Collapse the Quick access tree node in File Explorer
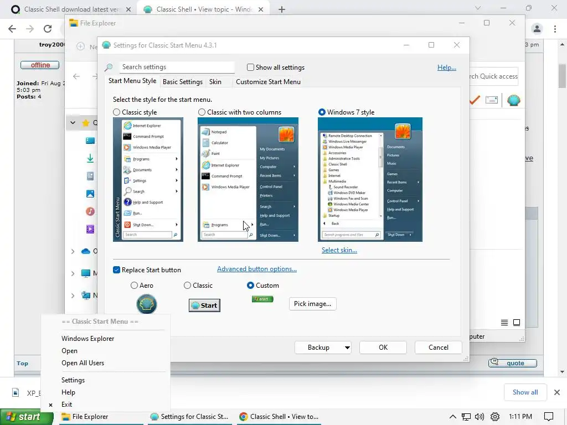Image resolution: width=567 pixels, height=425 pixels. coord(73,123)
